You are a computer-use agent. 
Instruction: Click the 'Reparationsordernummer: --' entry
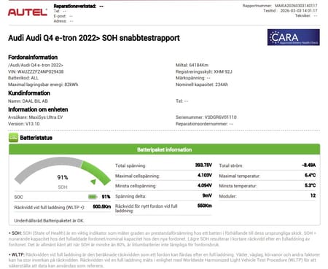pyautogui.click(x=204, y=124)
